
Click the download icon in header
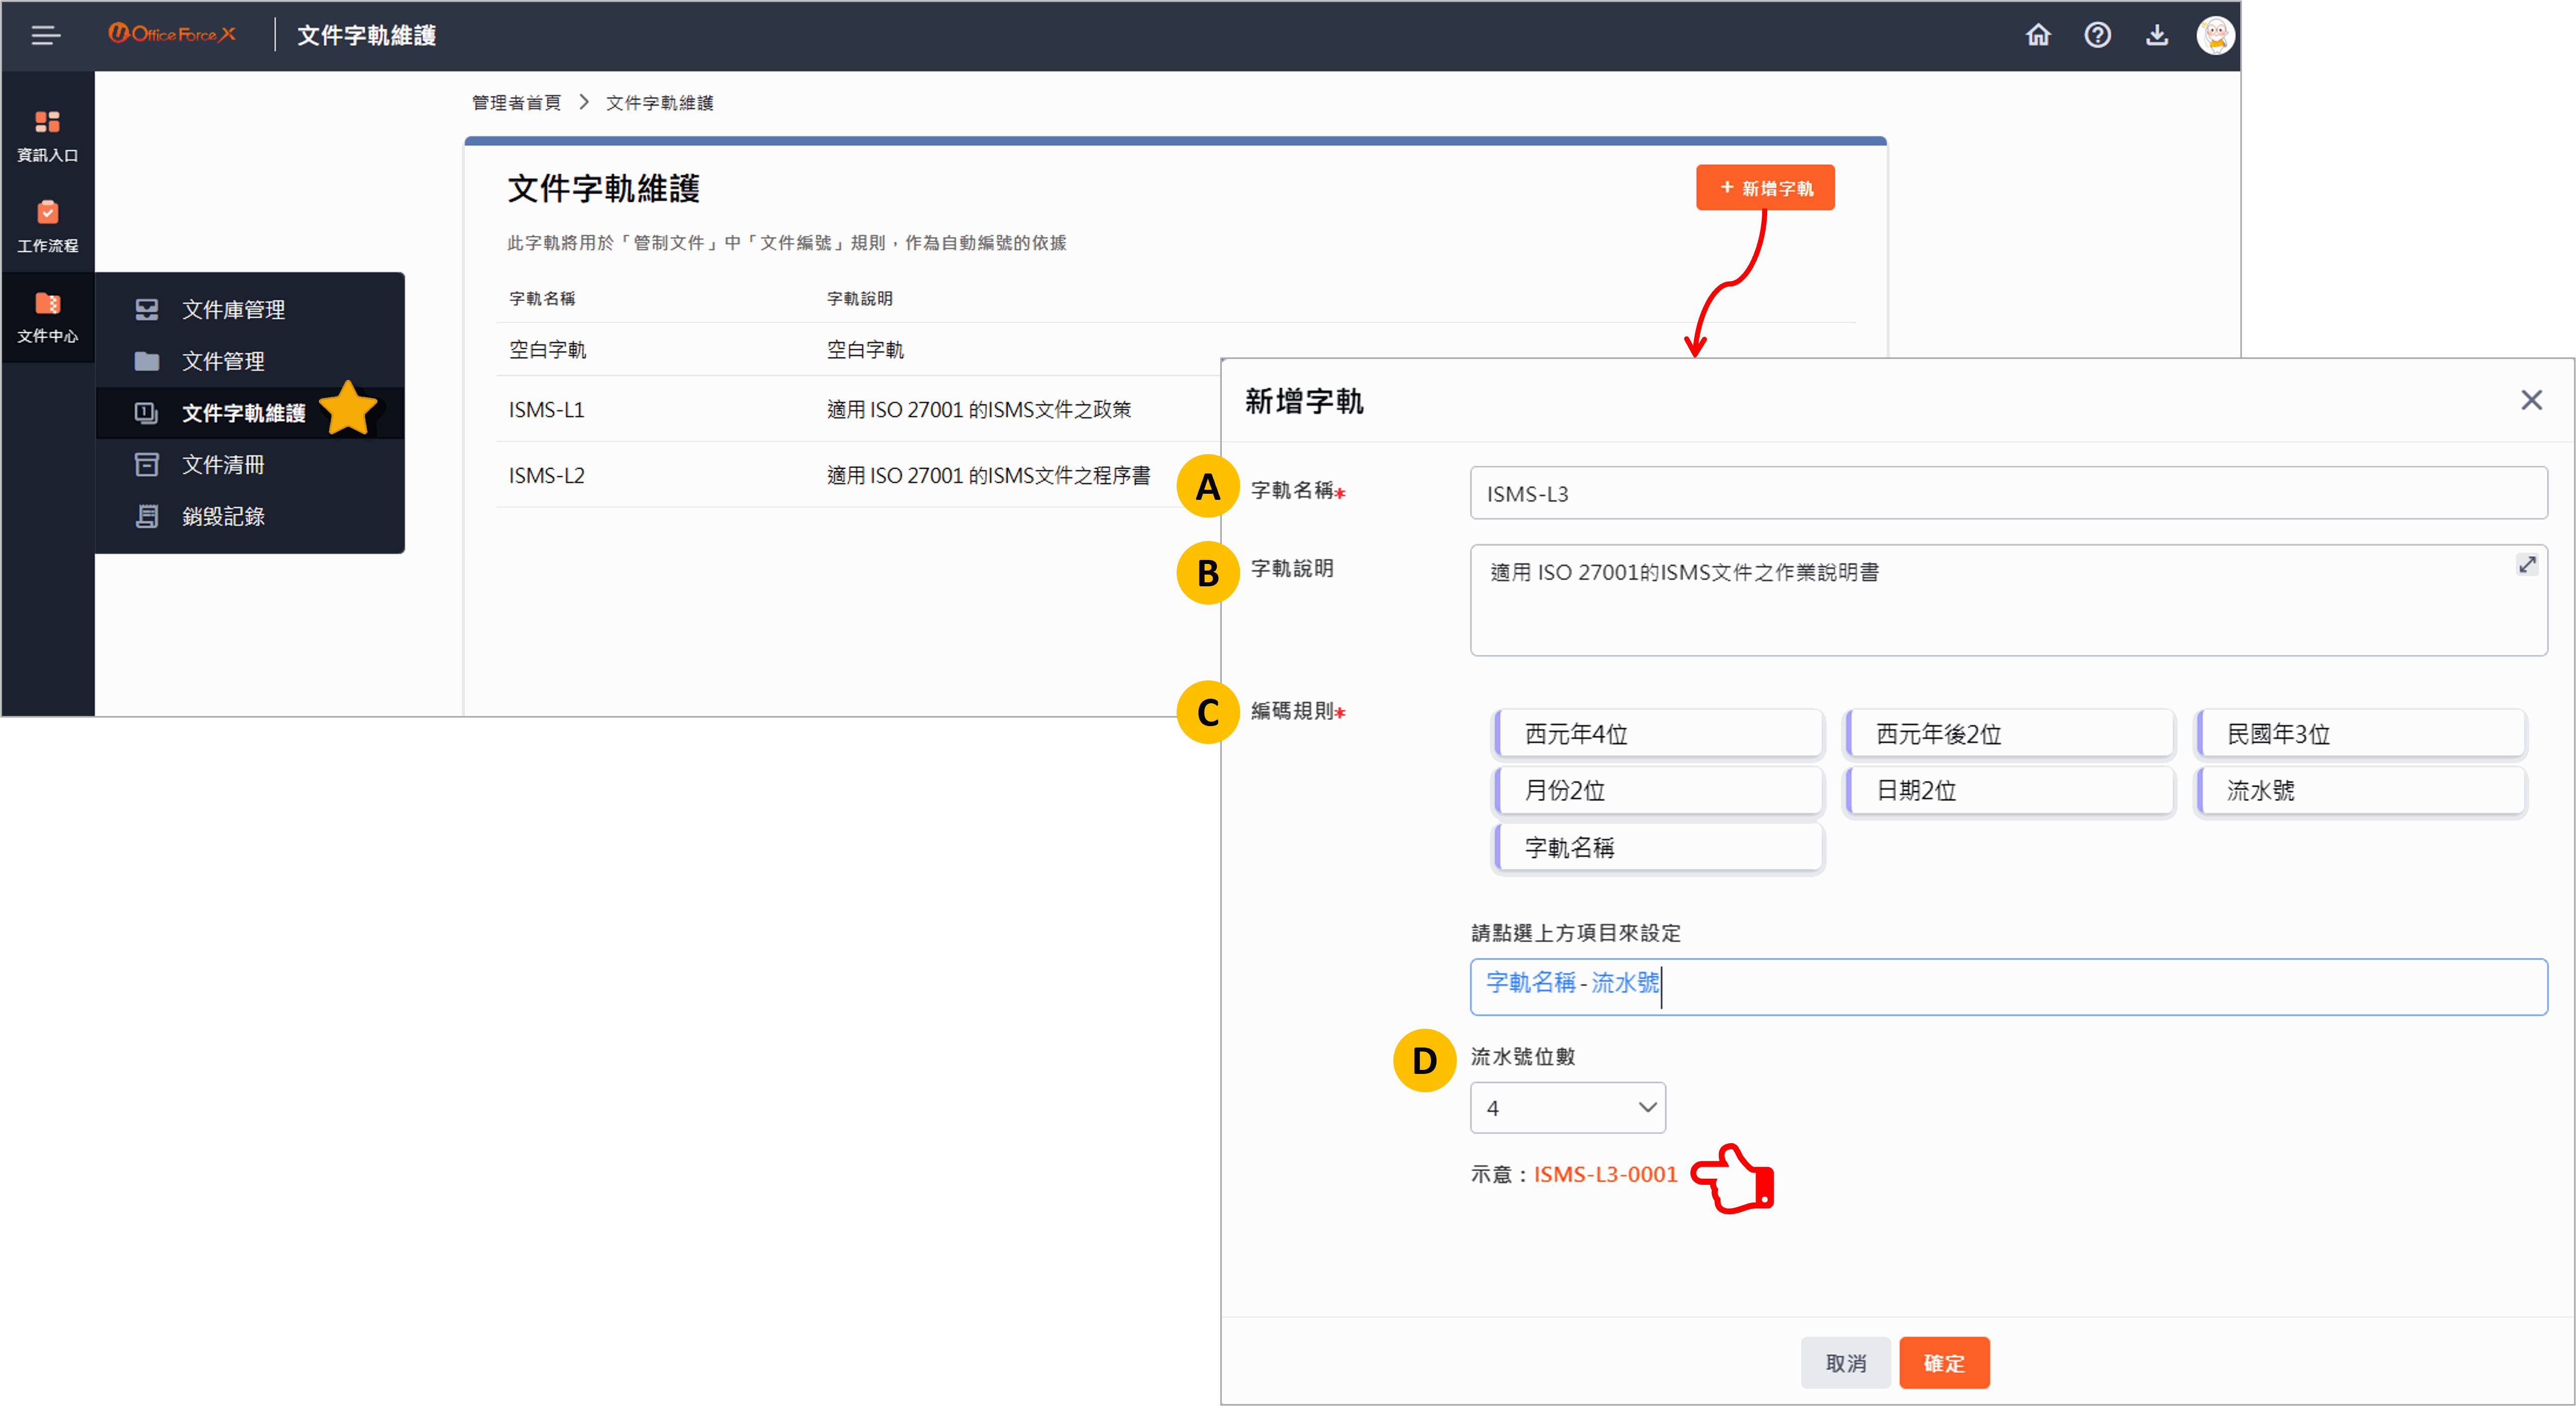click(x=2156, y=36)
